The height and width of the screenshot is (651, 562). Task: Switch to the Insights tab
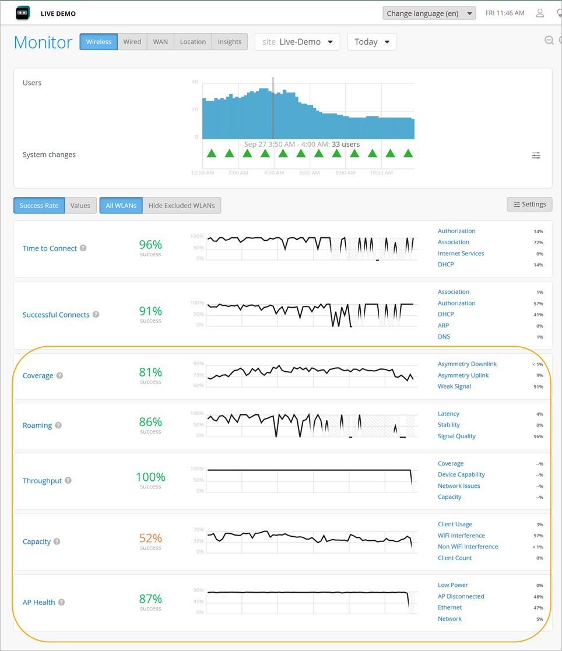click(229, 42)
